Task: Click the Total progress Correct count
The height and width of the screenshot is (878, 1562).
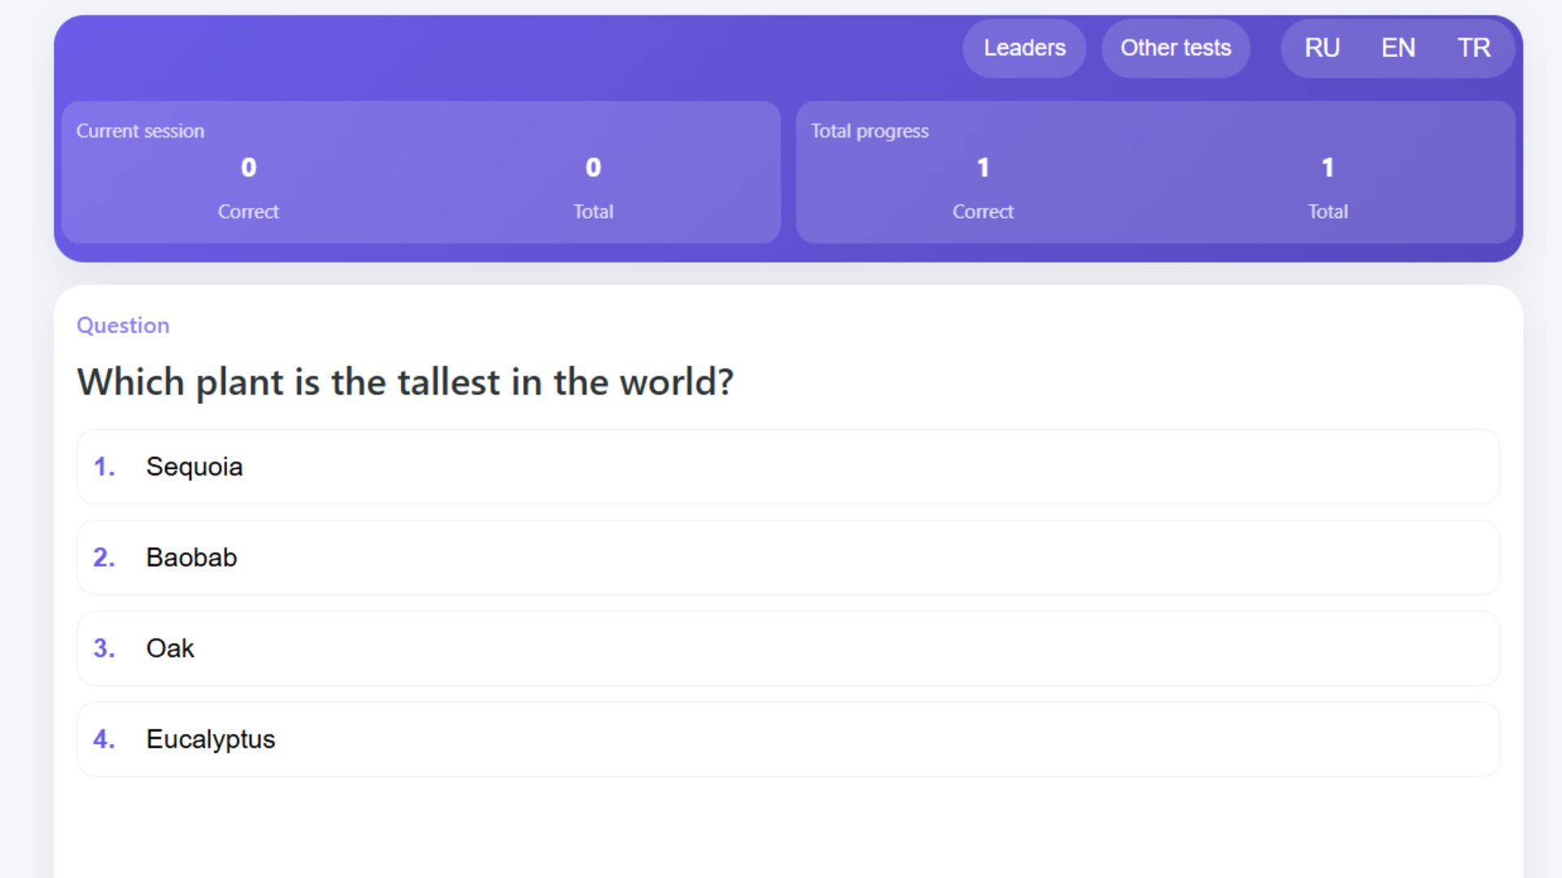Action: point(983,167)
